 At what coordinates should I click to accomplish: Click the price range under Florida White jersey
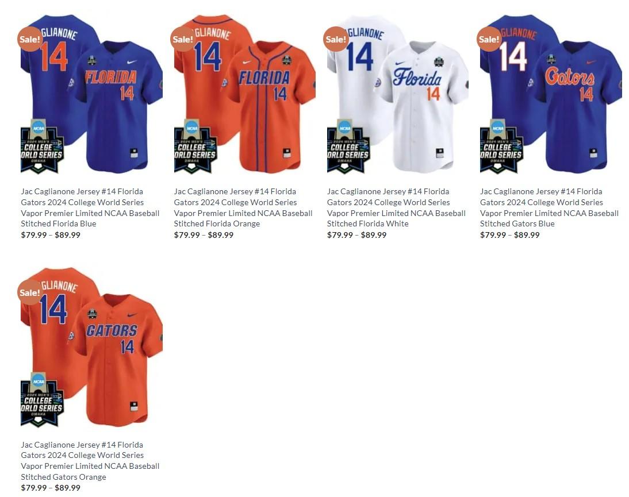pyautogui.click(x=356, y=235)
